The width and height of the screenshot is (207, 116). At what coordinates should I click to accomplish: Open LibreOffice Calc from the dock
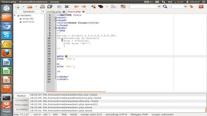[6, 71]
